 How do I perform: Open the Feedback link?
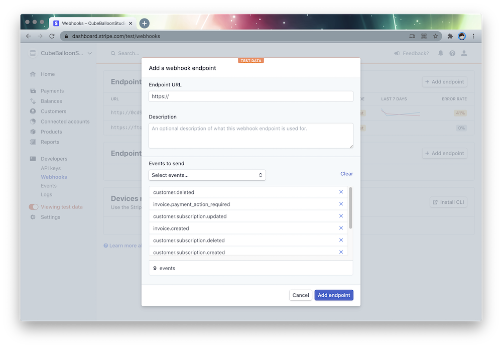coord(412,53)
